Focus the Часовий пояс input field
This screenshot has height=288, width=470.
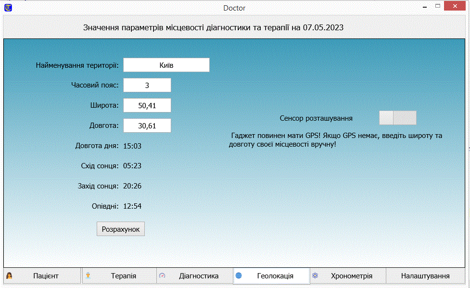(x=147, y=85)
